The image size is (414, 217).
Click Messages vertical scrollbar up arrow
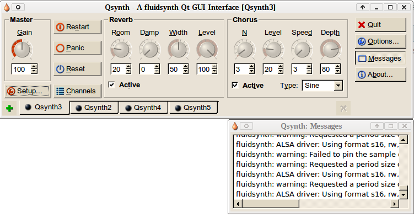click(x=404, y=139)
